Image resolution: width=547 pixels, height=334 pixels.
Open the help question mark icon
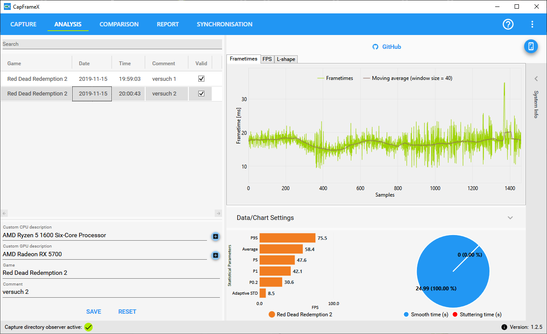coord(508,24)
